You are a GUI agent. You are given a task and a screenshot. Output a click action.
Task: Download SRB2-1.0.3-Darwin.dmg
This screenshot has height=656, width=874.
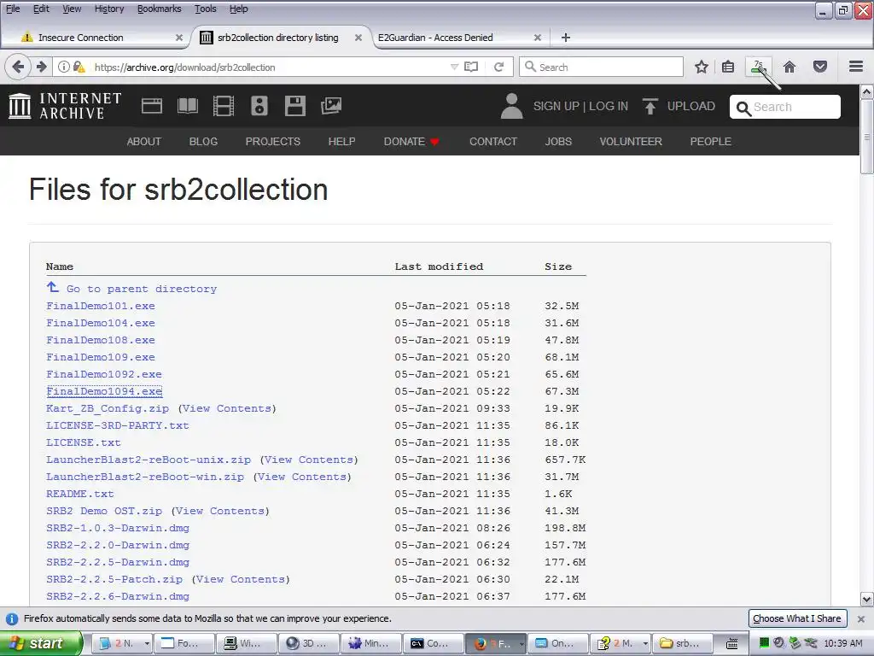(x=118, y=528)
